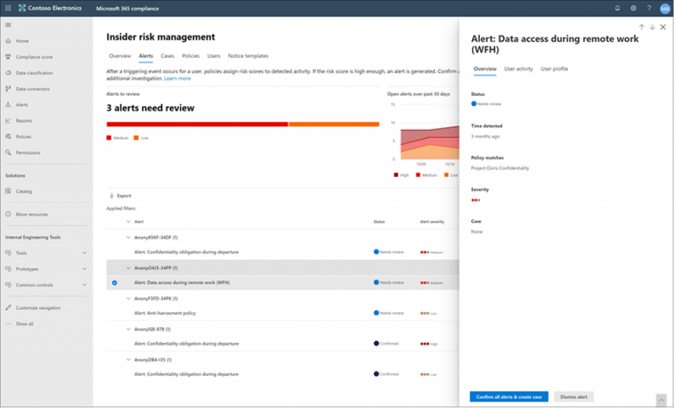Click the Reports chart icon
675x408 pixels.
point(8,120)
